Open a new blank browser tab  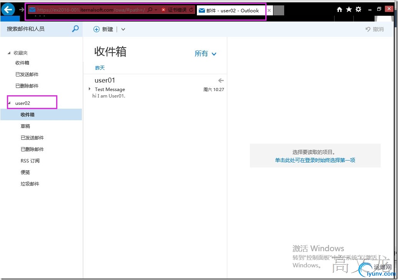(279, 10)
